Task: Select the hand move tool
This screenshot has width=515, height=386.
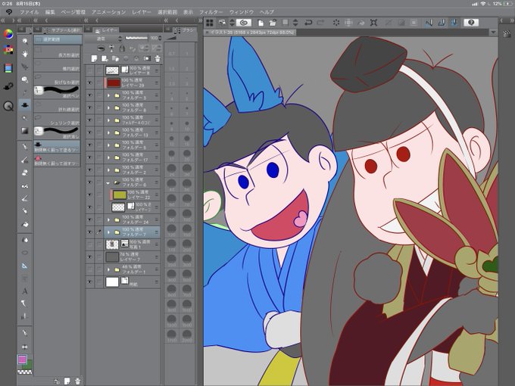Action: pyautogui.click(x=25, y=54)
